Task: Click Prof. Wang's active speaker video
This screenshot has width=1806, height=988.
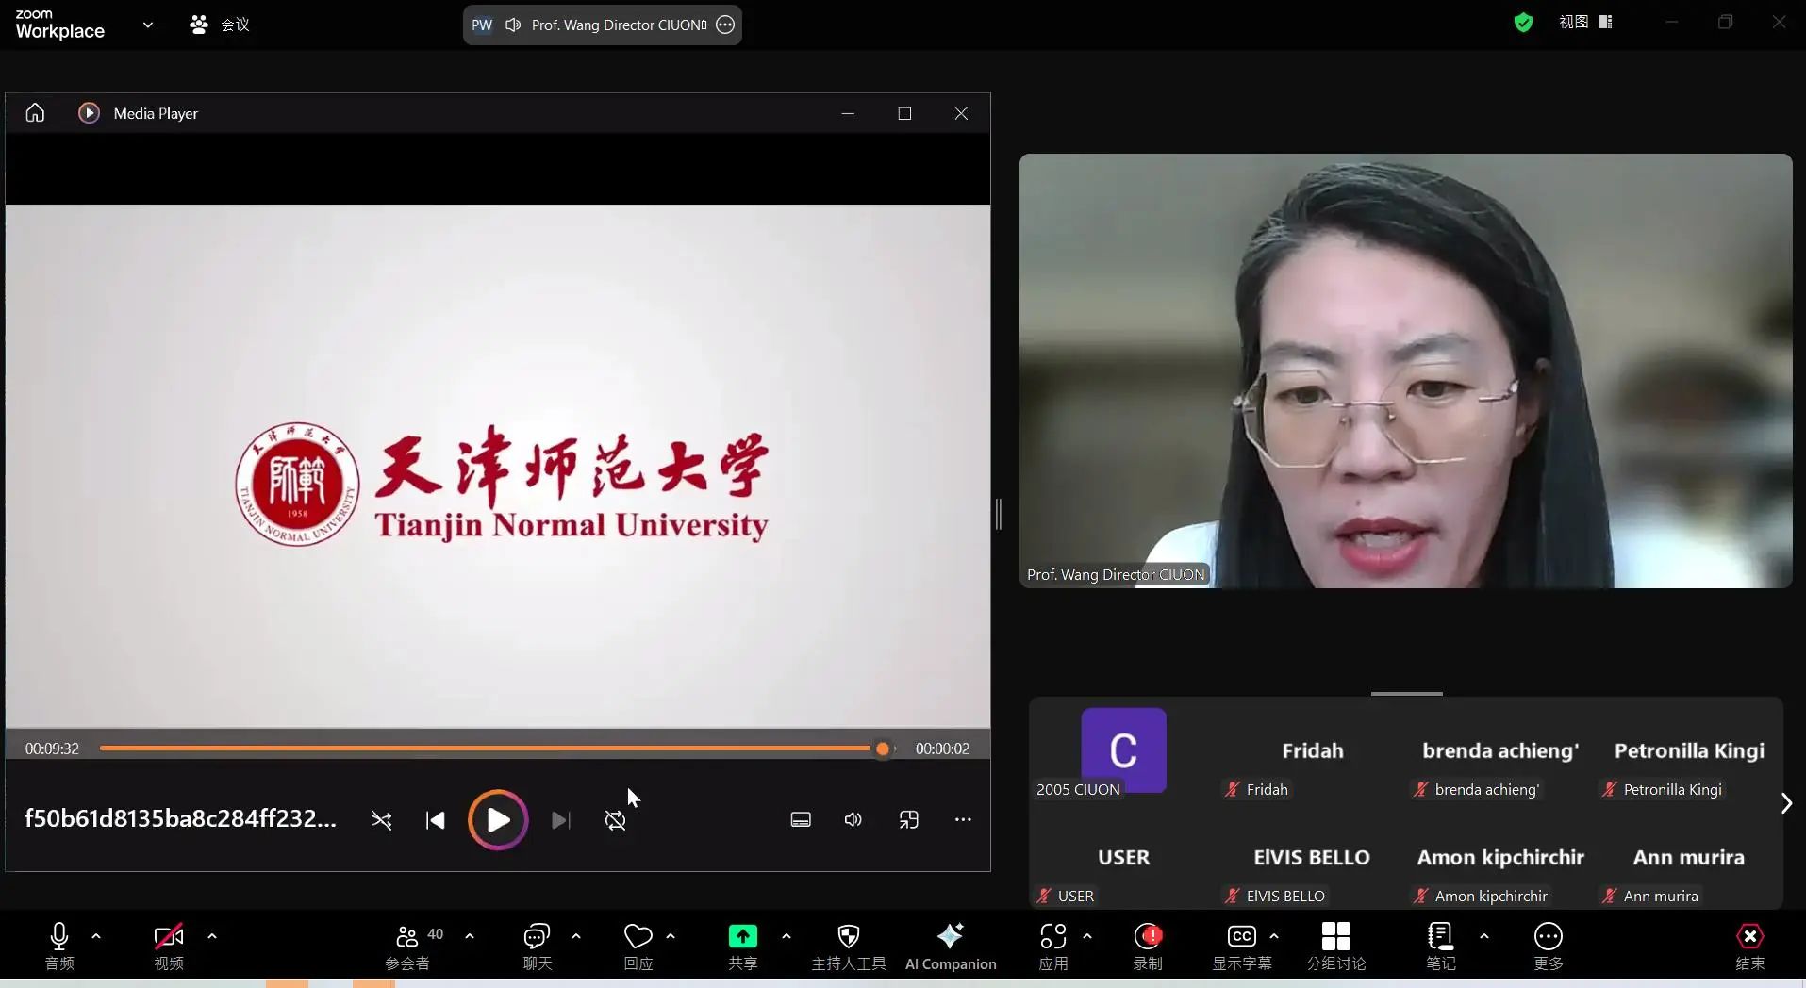Action: (x=1405, y=370)
